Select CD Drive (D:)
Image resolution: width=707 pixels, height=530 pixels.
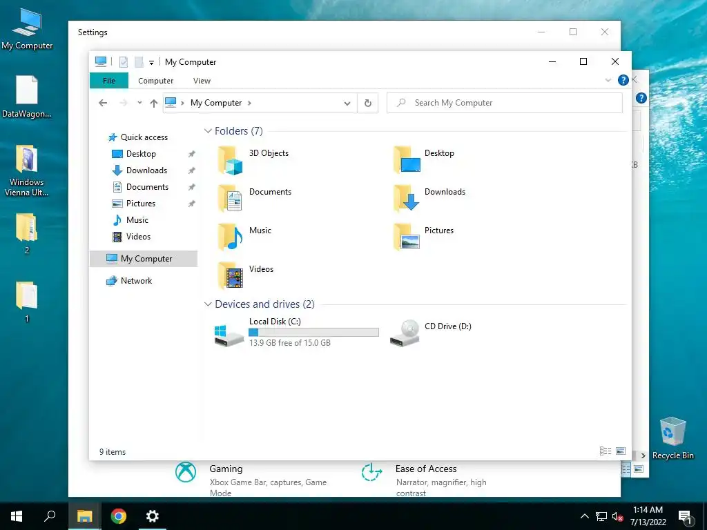431,333
